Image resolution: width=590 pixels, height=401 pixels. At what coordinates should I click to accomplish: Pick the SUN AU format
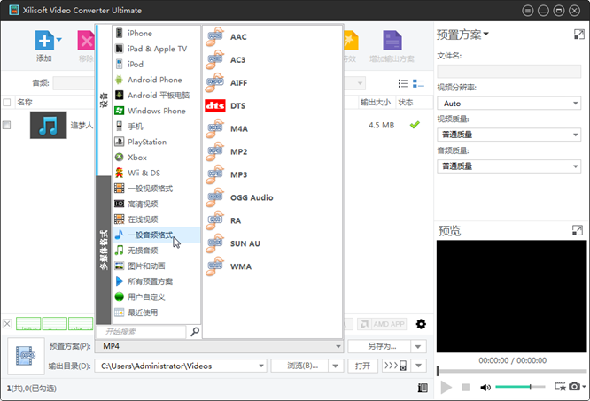click(245, 243)
